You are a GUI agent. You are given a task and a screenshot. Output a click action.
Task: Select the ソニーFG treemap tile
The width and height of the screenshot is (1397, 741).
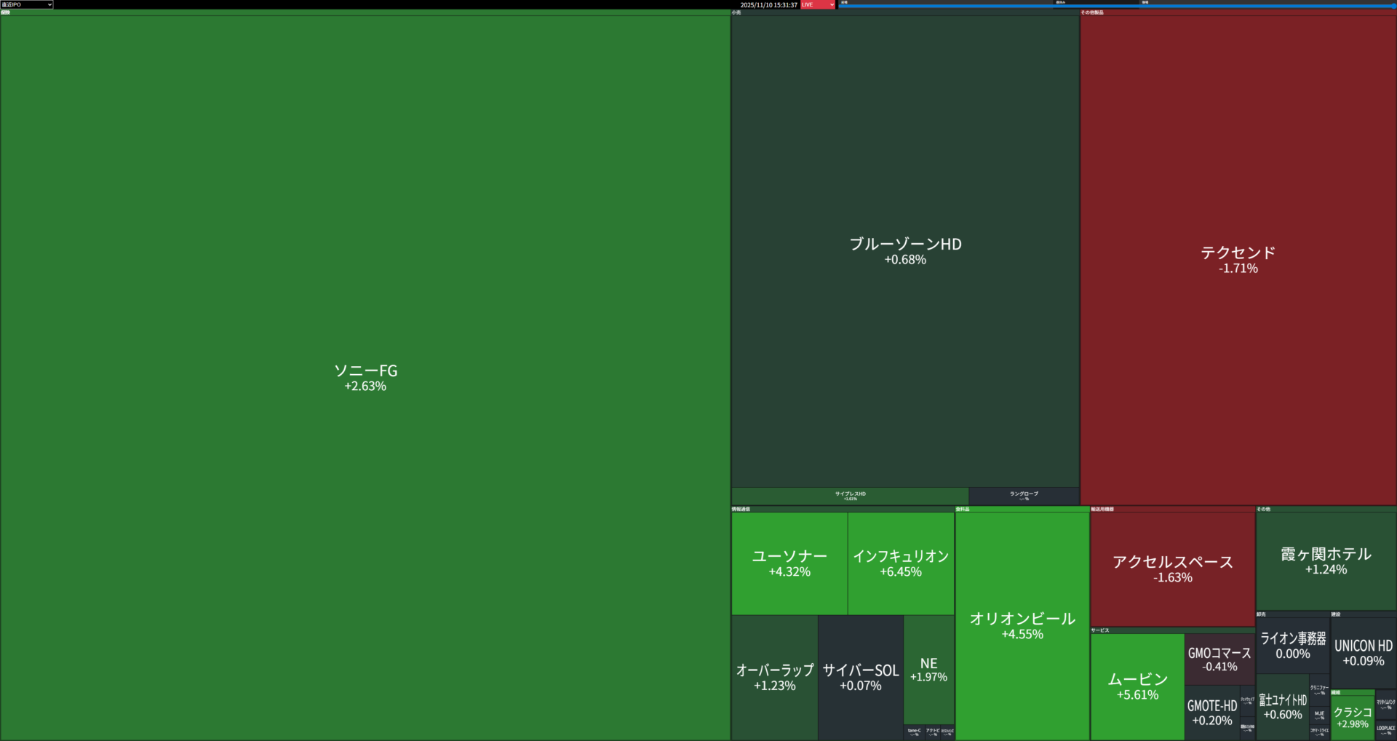coord(365,377)
